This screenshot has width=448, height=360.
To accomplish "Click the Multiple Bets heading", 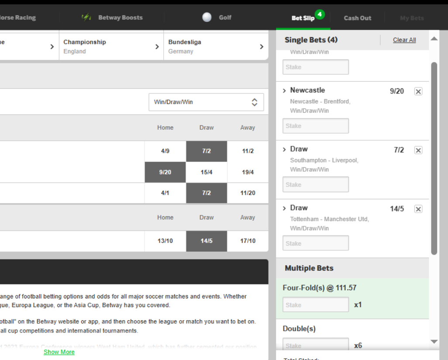I will [x=309, y=268].
